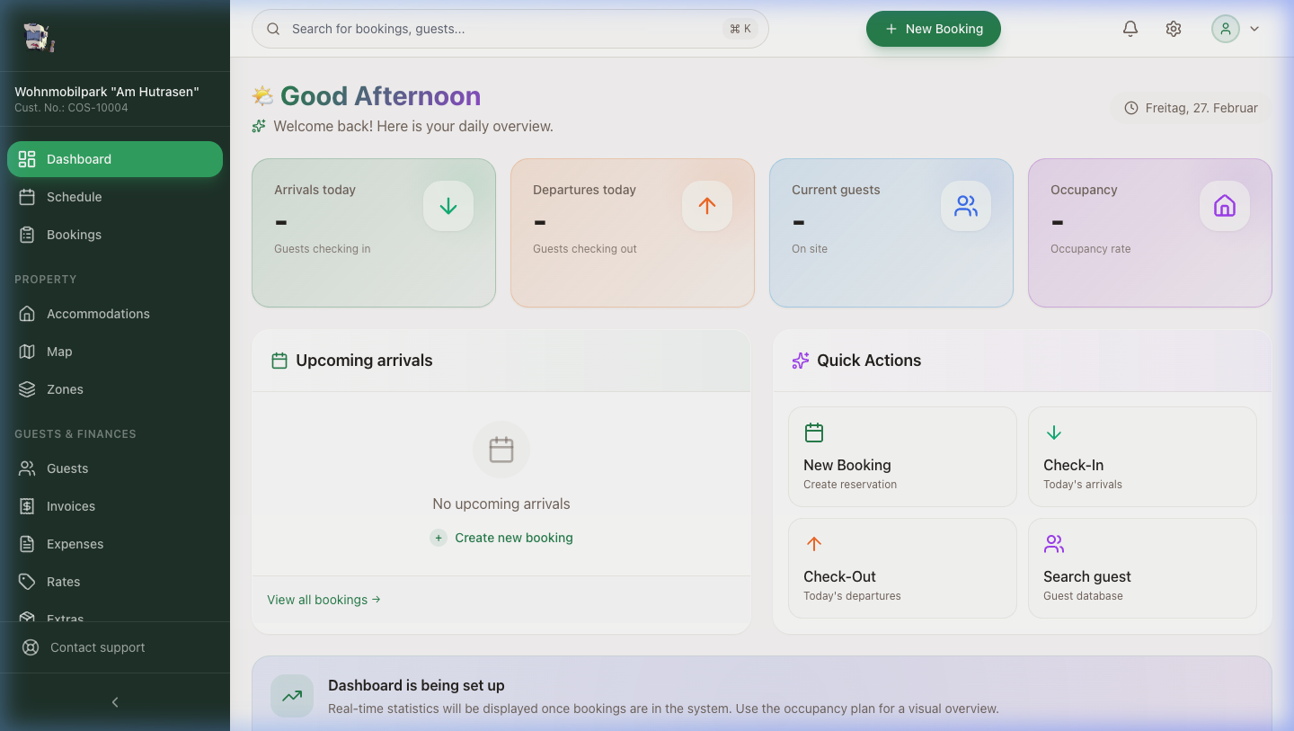Click the Create new booking link
The height and width of the screenshot is (731, 1294).
[513, 538]
